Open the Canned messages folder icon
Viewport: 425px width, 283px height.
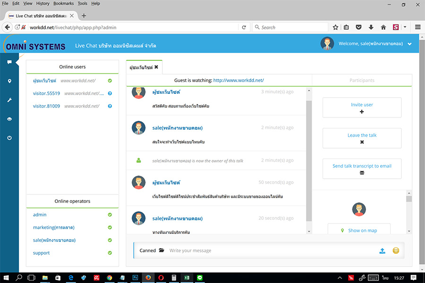pos(161,250)
